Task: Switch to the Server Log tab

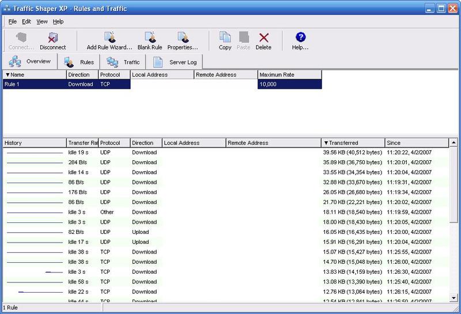Action: click(174, 62)
